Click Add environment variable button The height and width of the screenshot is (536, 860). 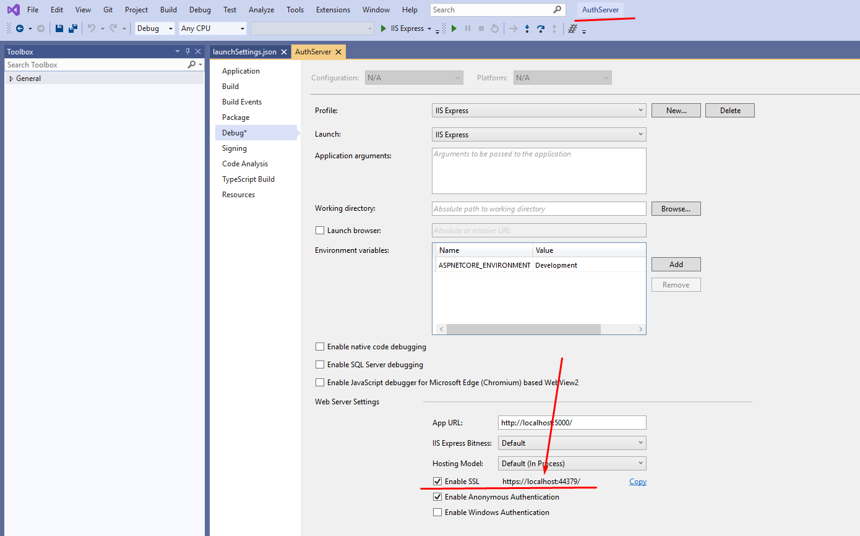[676, 265]
